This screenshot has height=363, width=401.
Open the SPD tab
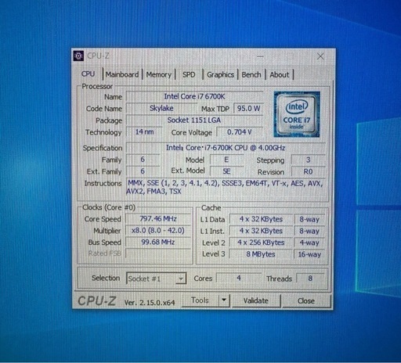[x=189, y=74]
